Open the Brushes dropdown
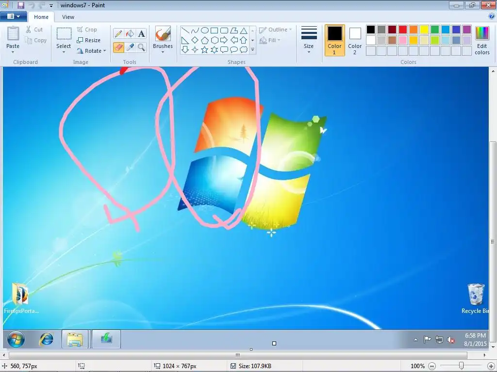Image resolution: width=497 pixels, height=372 pixels. [163, 52]
